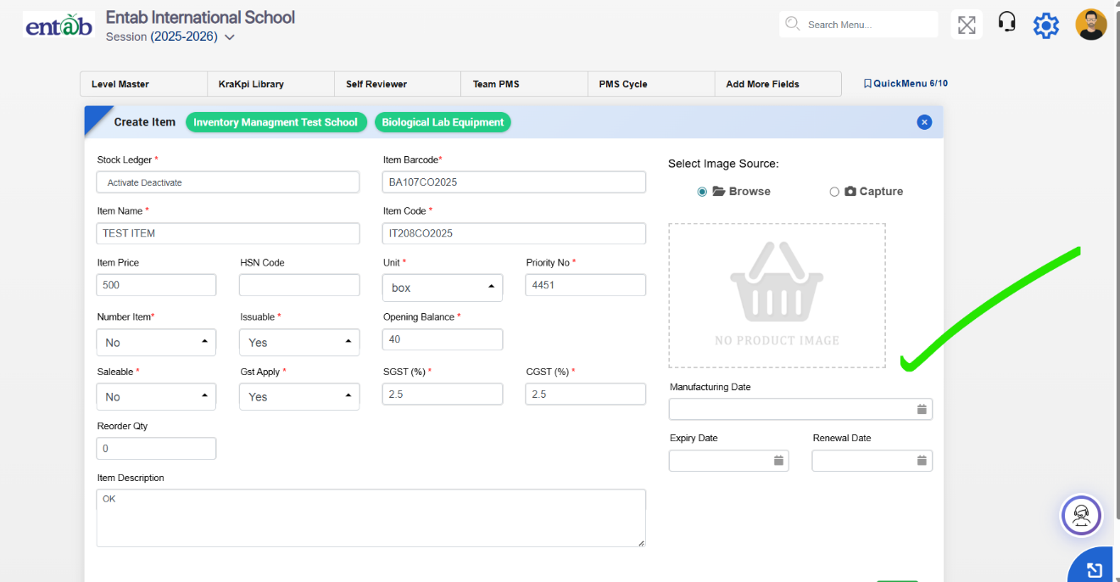Click the Priority No field
Image resolution: width=1120 pixels, height=582 pixels.
pos(585,285)
